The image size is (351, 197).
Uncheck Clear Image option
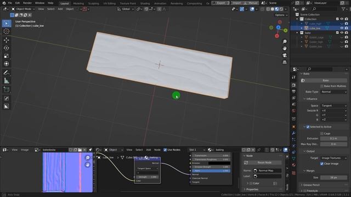click(322, 164)
